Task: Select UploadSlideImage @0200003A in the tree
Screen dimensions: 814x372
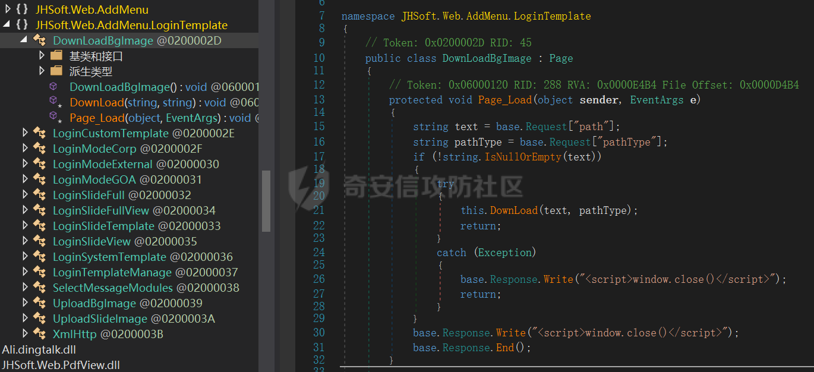Action: pos(134,319)
